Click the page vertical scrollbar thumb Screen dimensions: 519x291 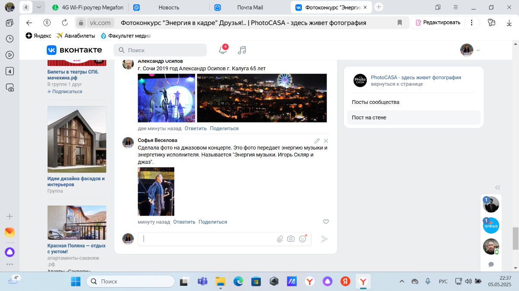point(515,238)
